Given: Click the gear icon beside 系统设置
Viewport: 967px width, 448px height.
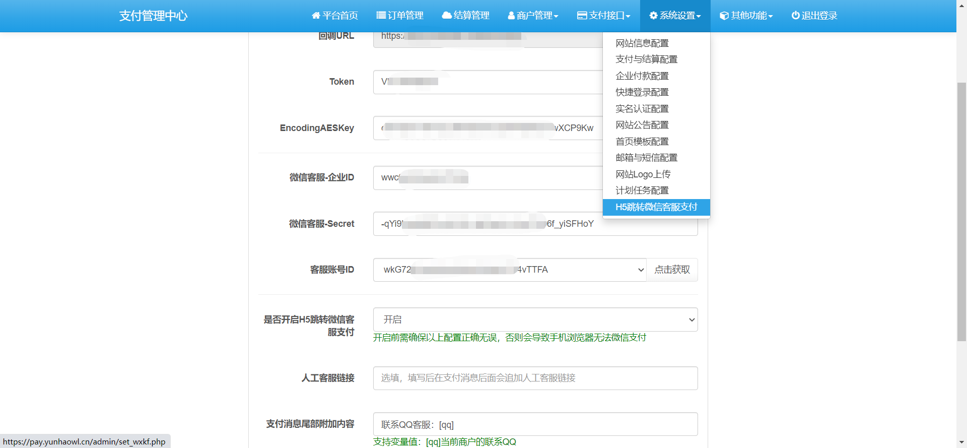Looking at the screenshot, I should [653, 16].
